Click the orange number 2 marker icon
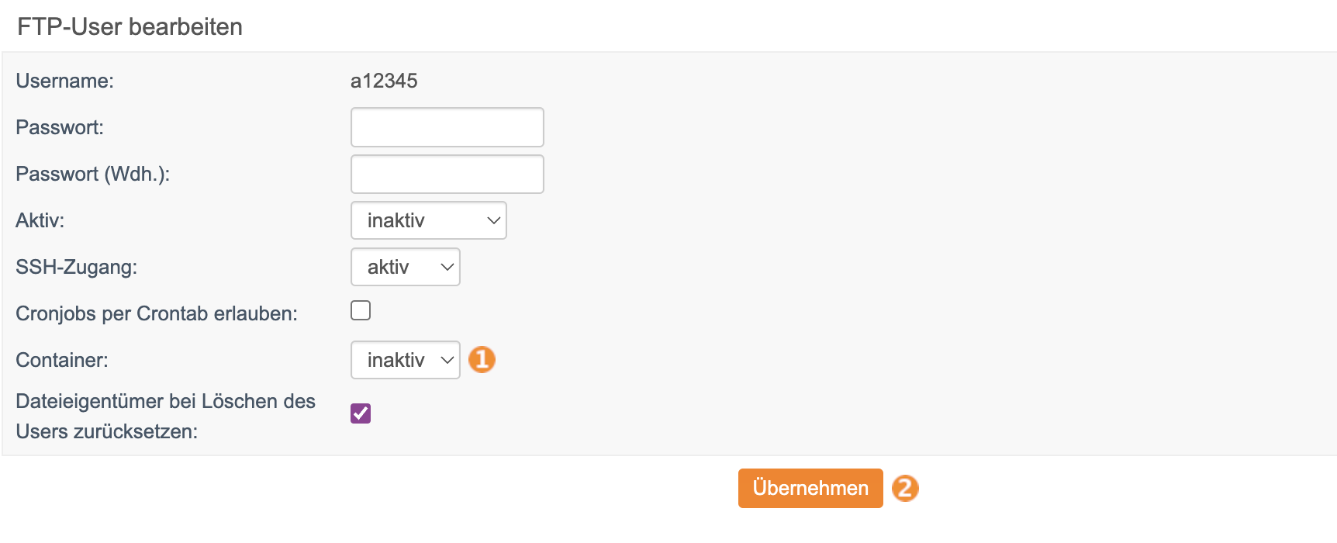Image resolution: width=1337 pixels, height=543 pixels. coord(905,488)
